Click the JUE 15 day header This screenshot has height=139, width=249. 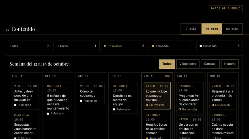(x=116, y=76)
